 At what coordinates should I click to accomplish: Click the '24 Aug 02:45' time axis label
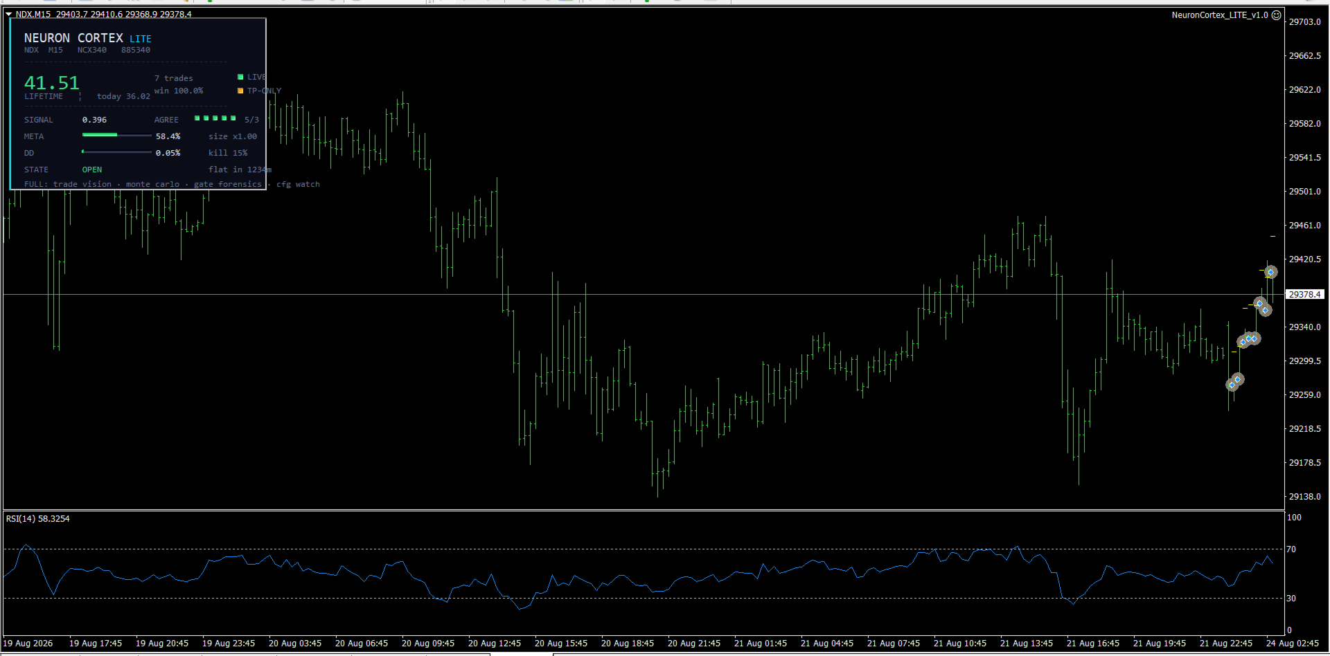pyautogui.click(x=1293, y=643)
